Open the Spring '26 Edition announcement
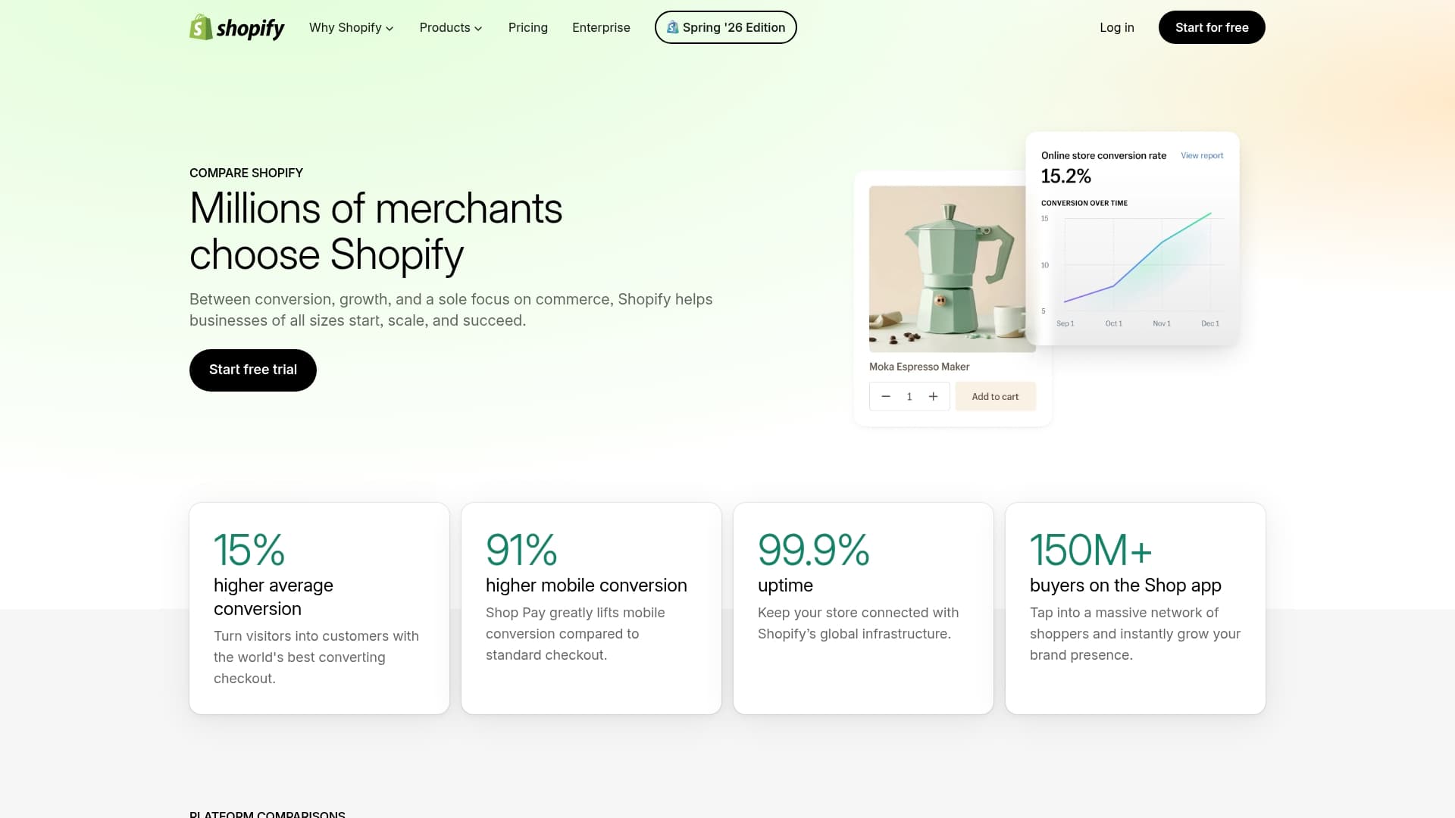Screen dimensions: 1455x818 tap(725, 27)
